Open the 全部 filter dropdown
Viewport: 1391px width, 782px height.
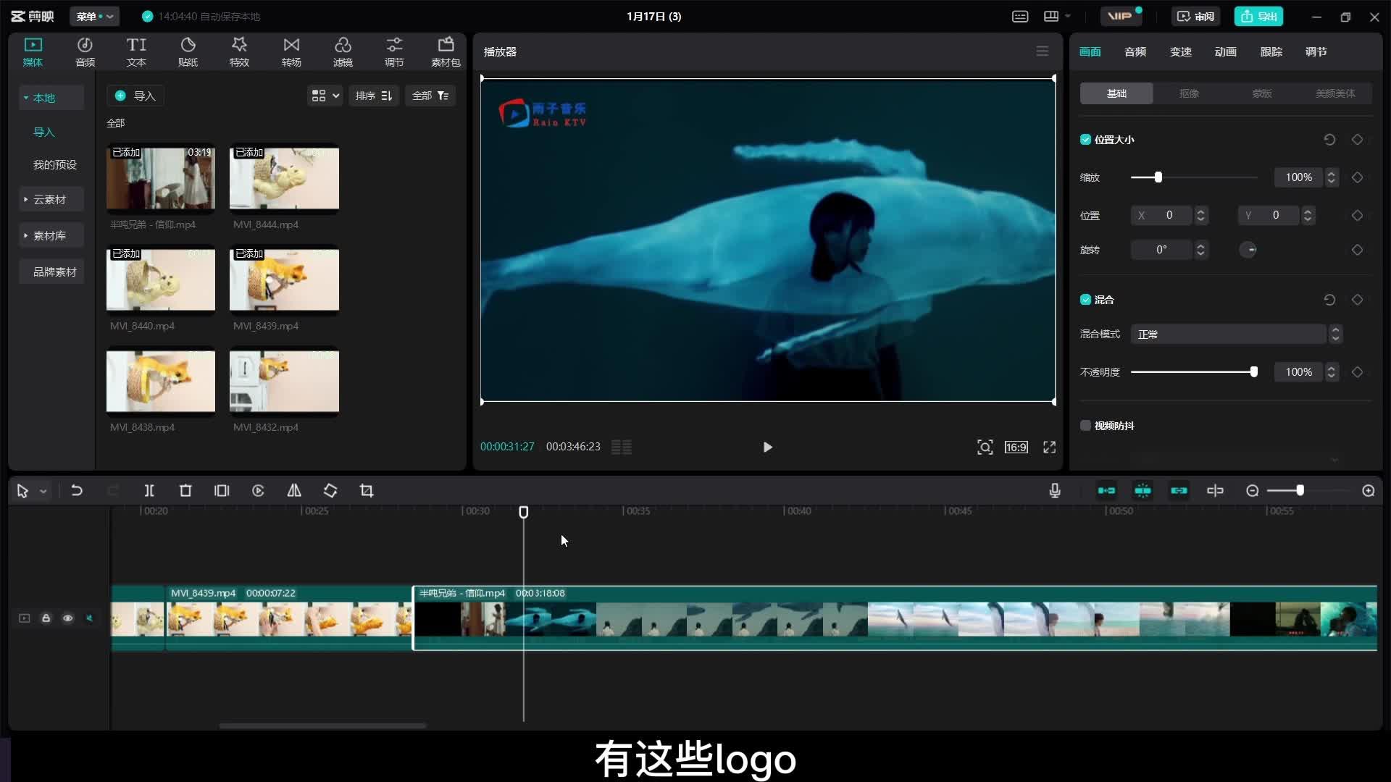tap(430, 96)
